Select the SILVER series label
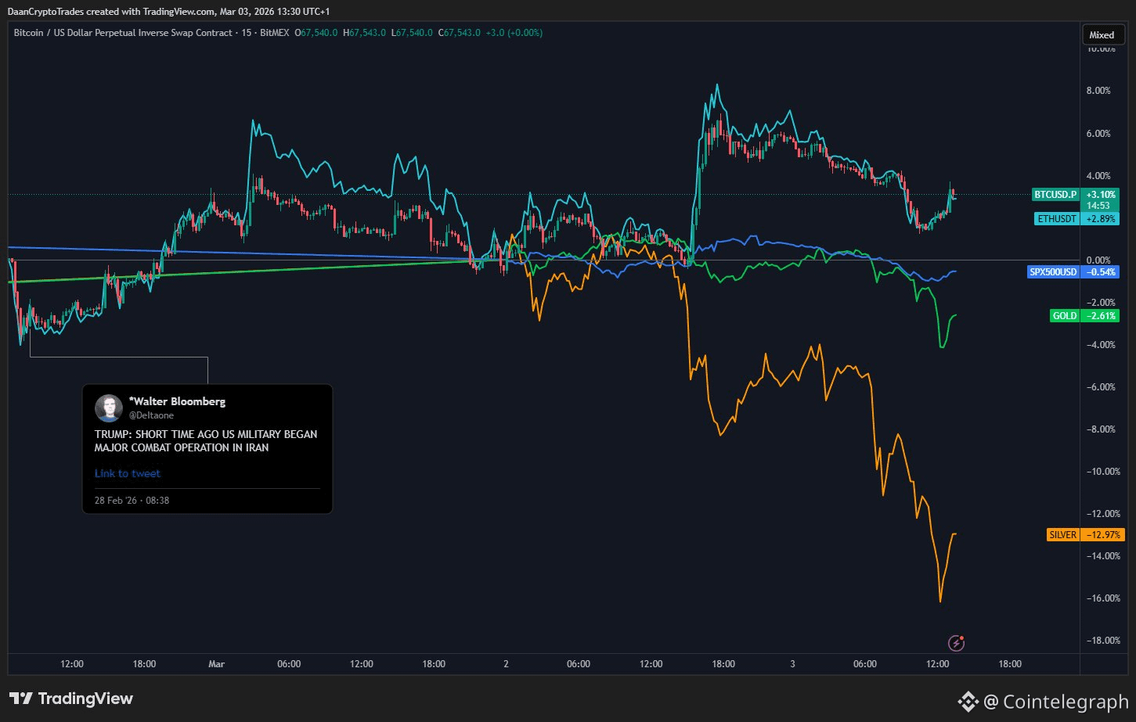Viewport: 1136px width, 722px height. pos(1062,535)
